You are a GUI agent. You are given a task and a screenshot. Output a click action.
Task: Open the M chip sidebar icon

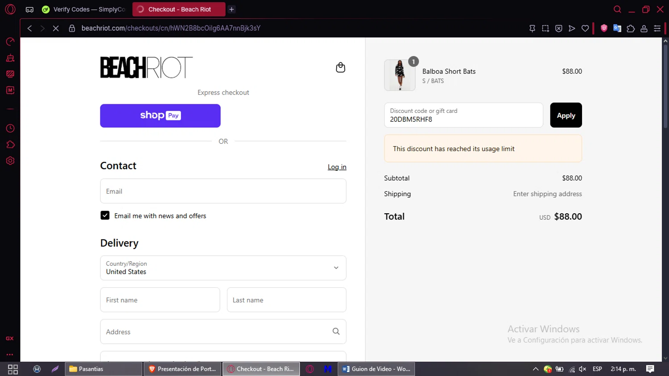click(10, 90)
